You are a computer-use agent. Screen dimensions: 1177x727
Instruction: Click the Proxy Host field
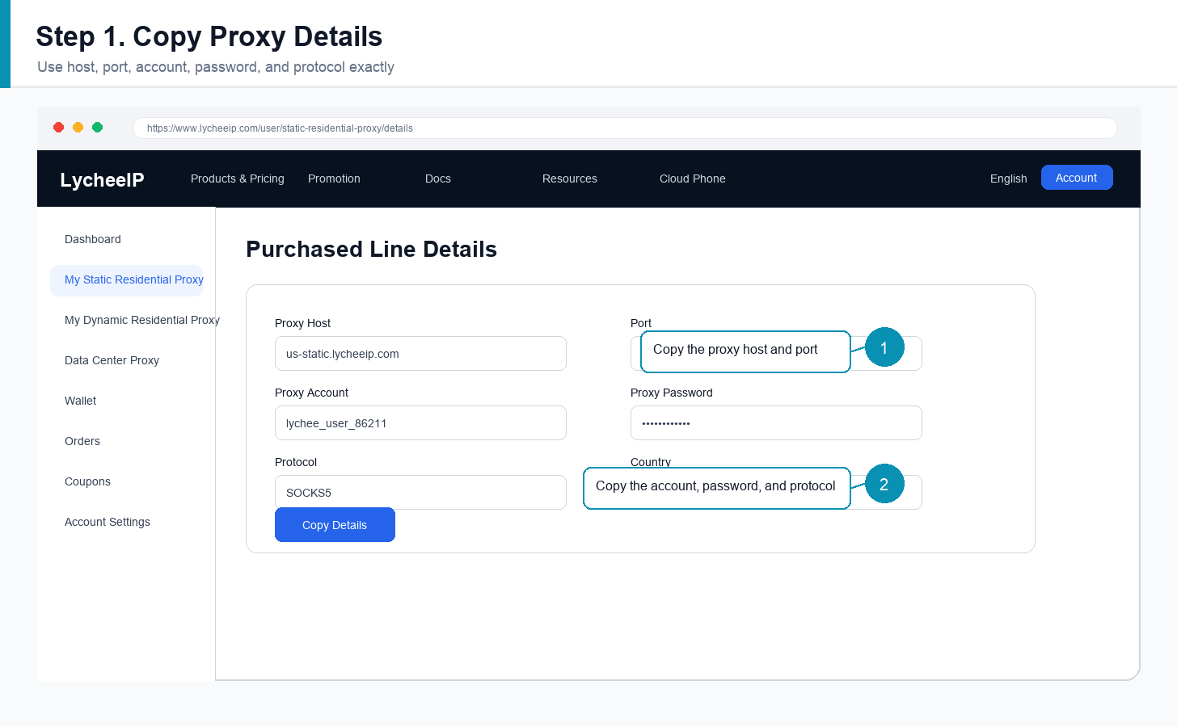coord(420,354)
